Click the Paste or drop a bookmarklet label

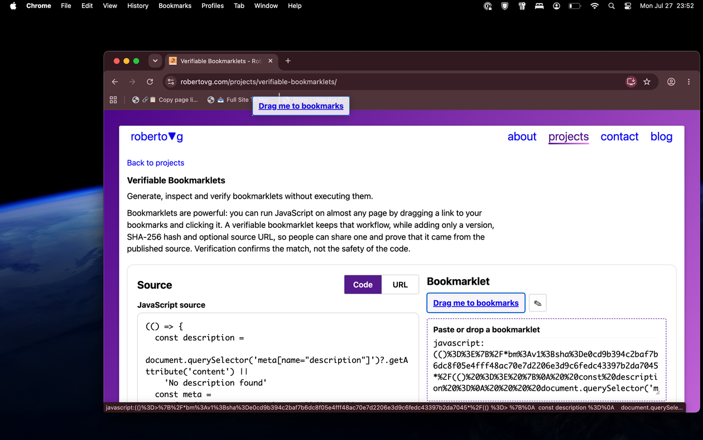(487, 329)
